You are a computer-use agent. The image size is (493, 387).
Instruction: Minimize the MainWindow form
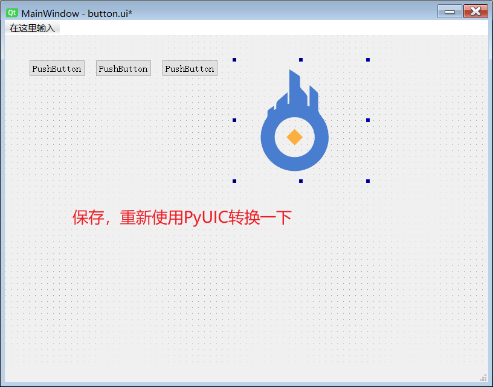pyautogui.click(x=449, y=11)
